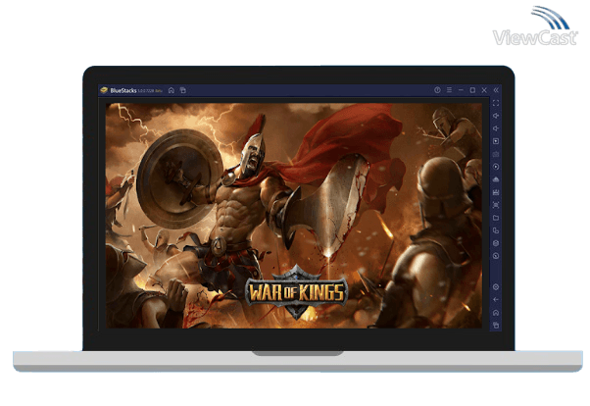Toggle fullscreen mode in the sidebar
This screenshot has height=406, width=590.
point(496,103)
